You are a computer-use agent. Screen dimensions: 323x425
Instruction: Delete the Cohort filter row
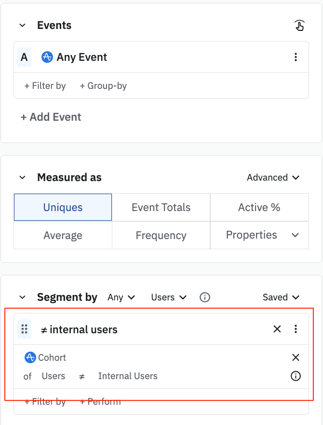click(296, 357)
